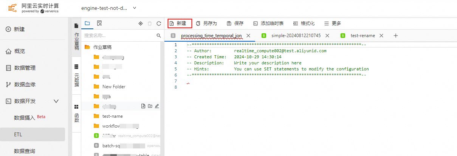457x156 pixels.
Task: Click the locate current file icon
Action: point(141,23)
